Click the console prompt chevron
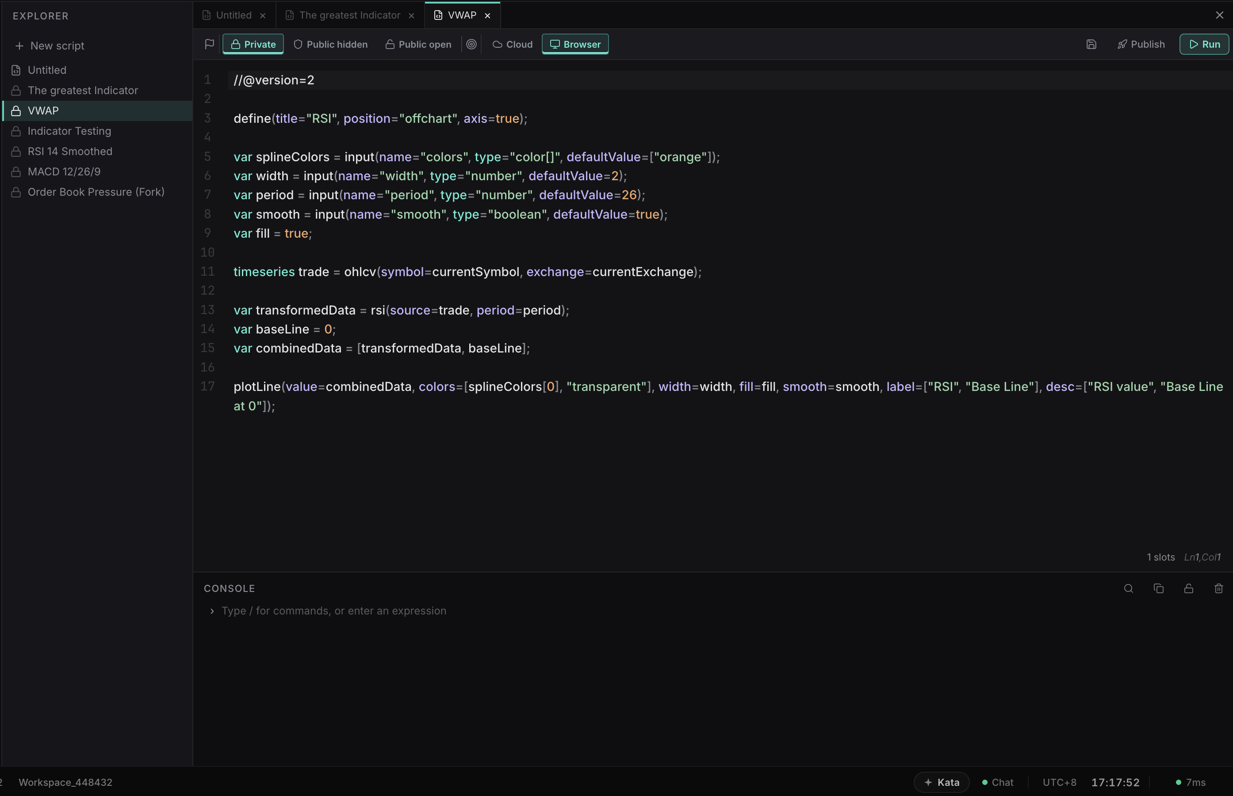Viewport: 1233px width, 796px height. [x=212, y=611]
